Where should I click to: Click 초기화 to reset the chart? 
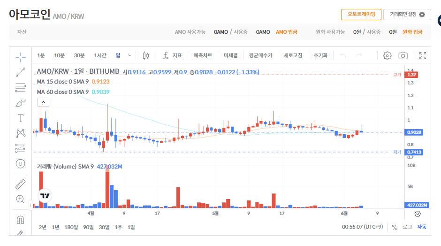click(320, 55)
